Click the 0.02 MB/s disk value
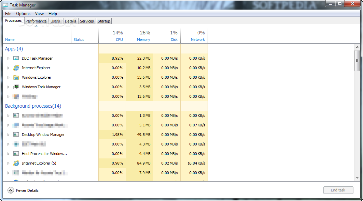363x201 pixels. click(169, 163)
